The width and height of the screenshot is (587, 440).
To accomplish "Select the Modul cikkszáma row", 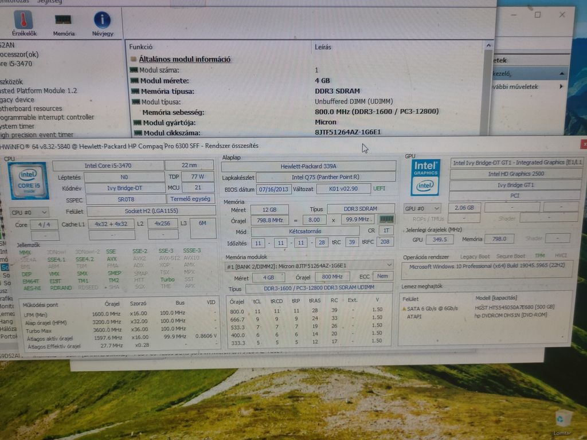I will pyautogui.click(x=307, y=132).
